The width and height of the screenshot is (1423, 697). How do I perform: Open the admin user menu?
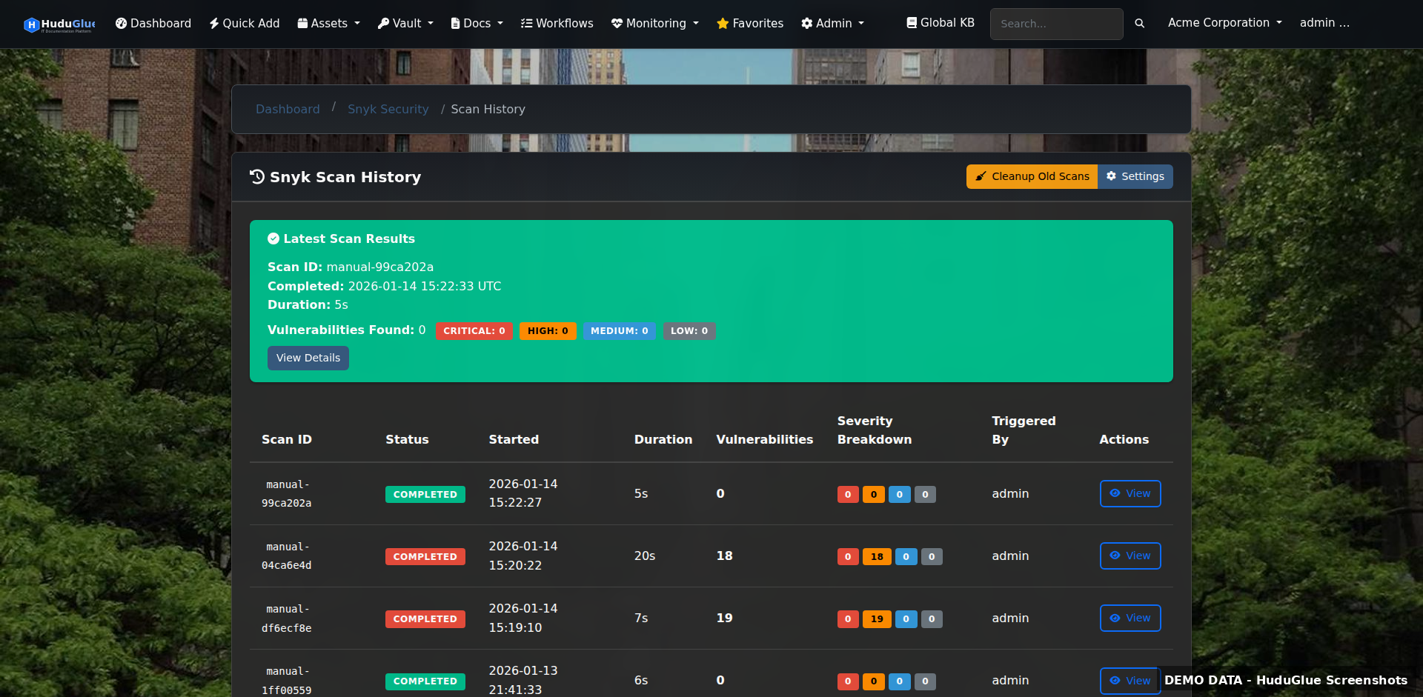[1324, 23]
